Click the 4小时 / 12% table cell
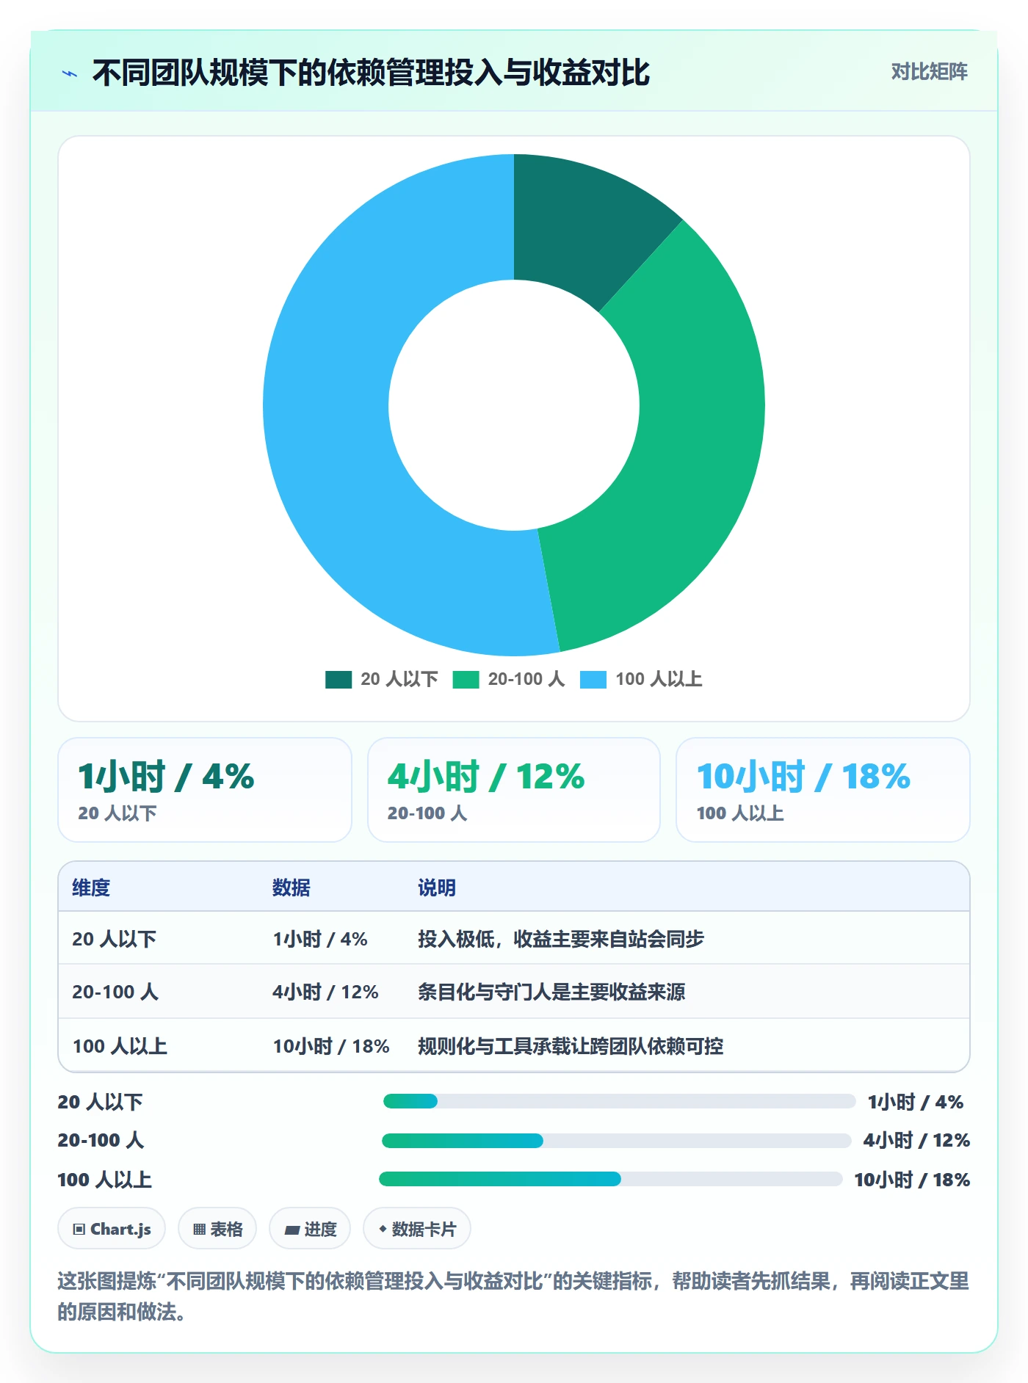1028x1383 pixels. click(325, 992)
